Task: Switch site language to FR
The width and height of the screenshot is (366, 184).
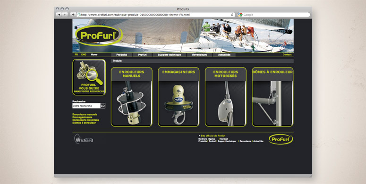Action: 77,55
